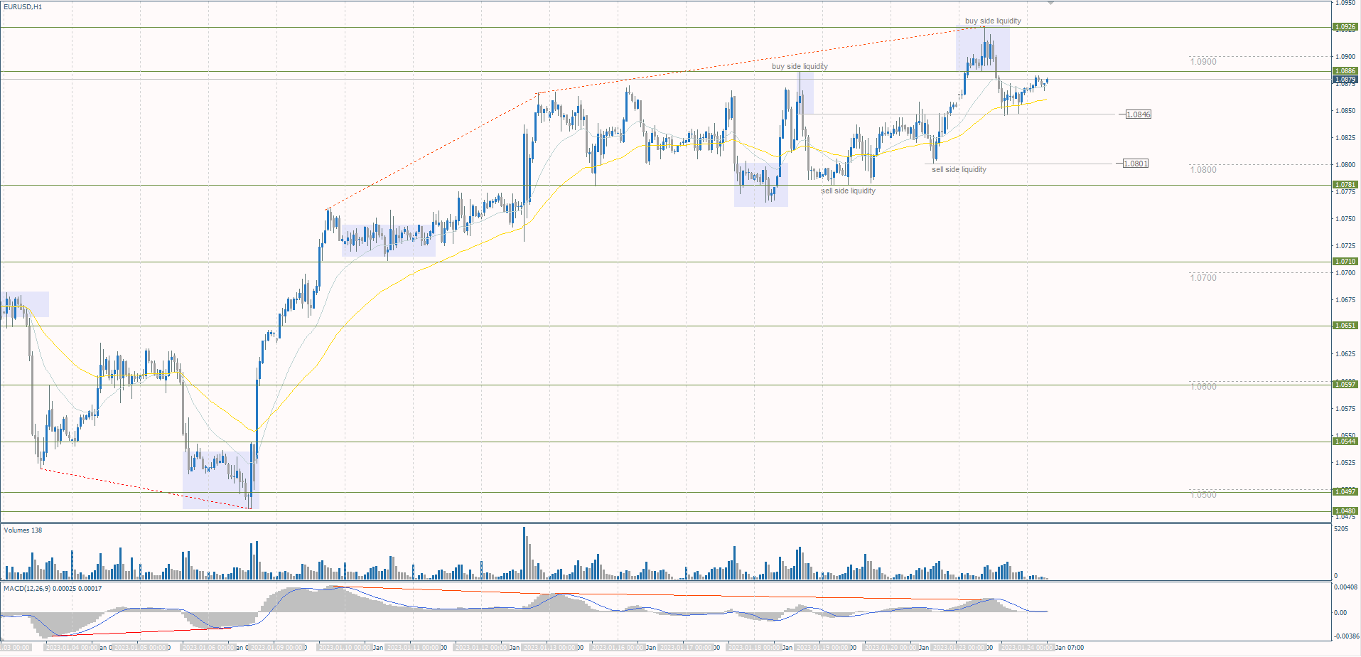Click the 1.0651 price tag on axis

click(x=1345, y=326)
